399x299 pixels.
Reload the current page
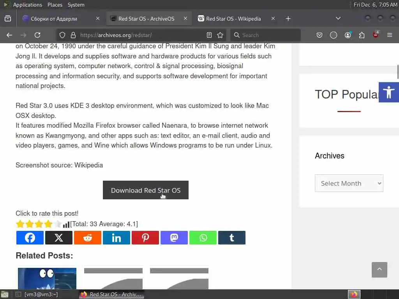pyautogui.click(x=37, y=35)
